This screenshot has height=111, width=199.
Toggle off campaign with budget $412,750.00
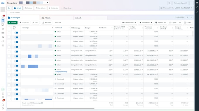[x=16, y=42]
